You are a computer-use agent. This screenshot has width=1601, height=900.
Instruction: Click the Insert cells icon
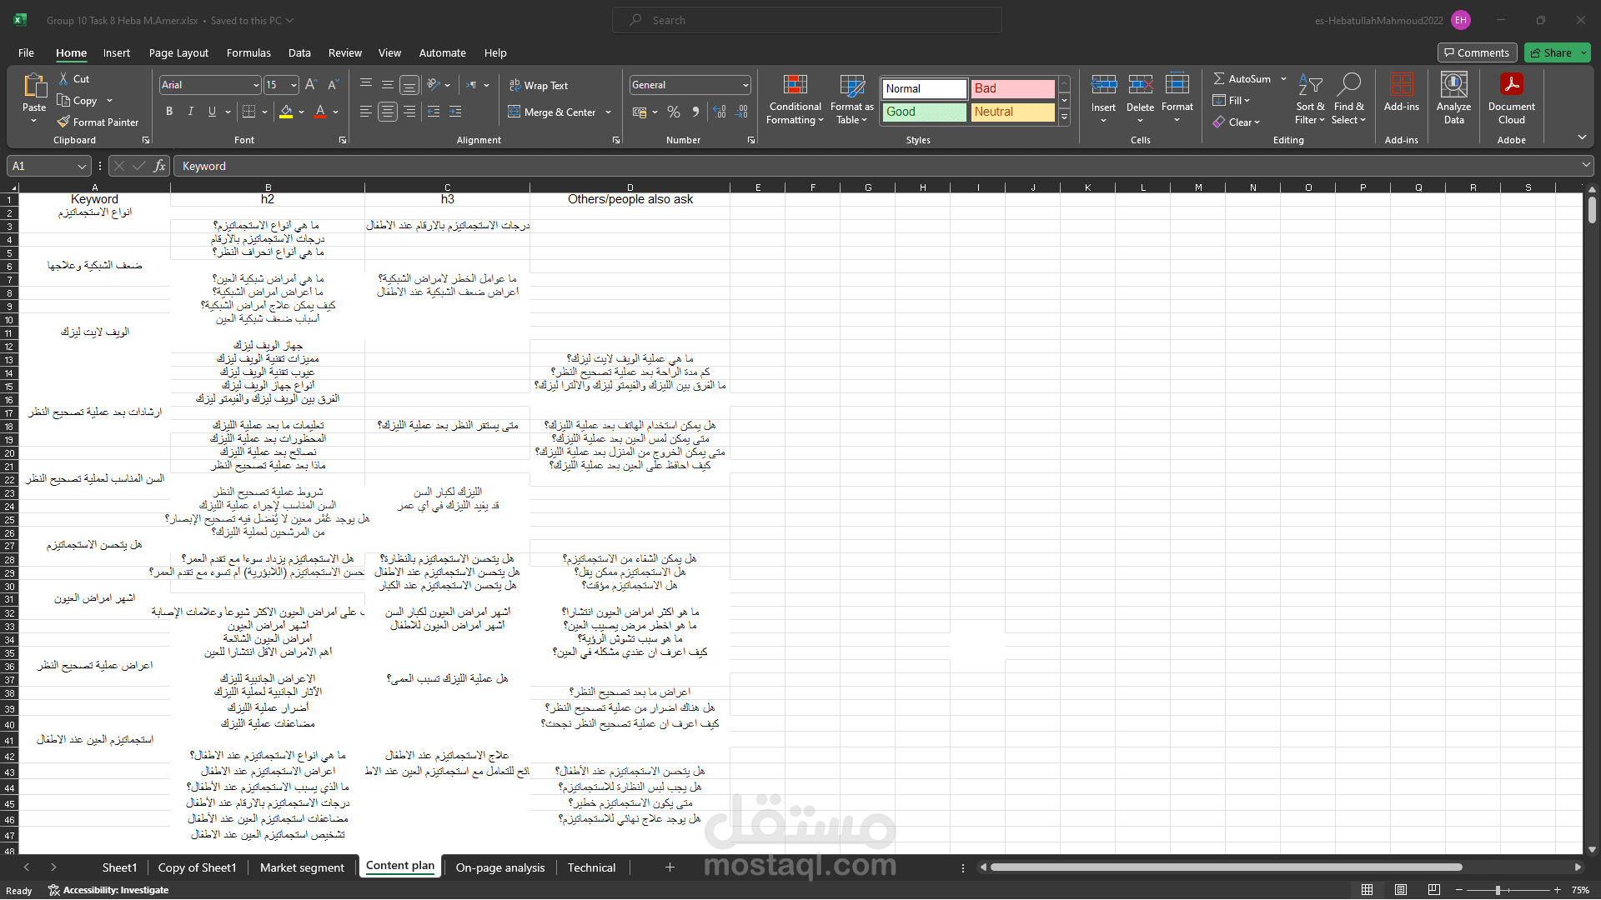coord(1103,85)
